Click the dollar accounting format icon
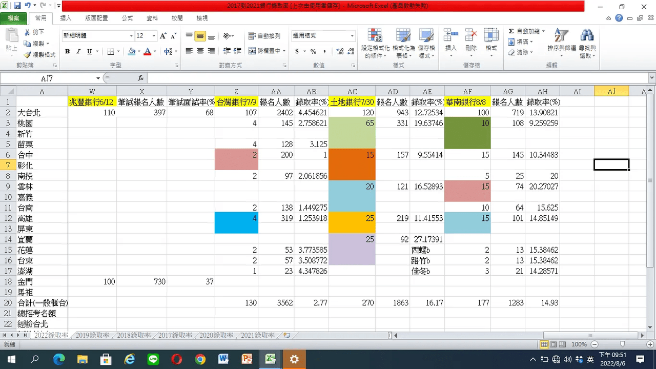The image size is (656, 369). pyautogui.click(x=297, y=51)
